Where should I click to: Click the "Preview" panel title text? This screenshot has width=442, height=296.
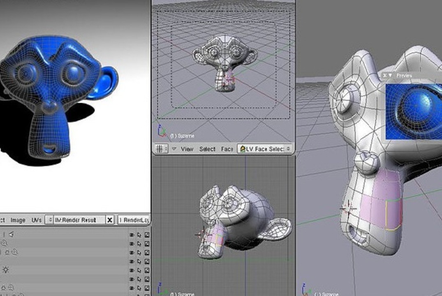click(x=404, y=76)
